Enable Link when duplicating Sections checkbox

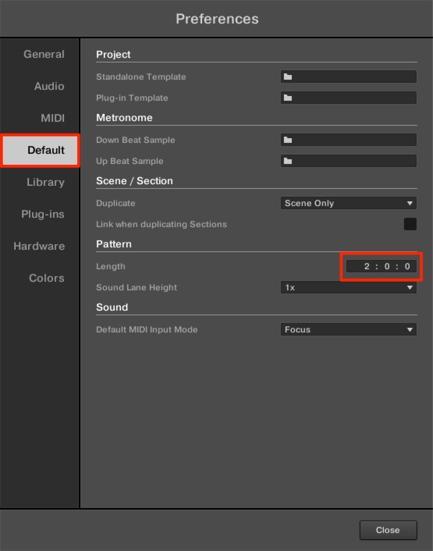click(x=410, y=224)
